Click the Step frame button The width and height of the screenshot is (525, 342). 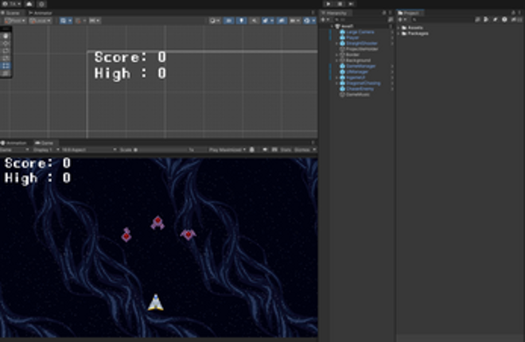coord(351,4)
